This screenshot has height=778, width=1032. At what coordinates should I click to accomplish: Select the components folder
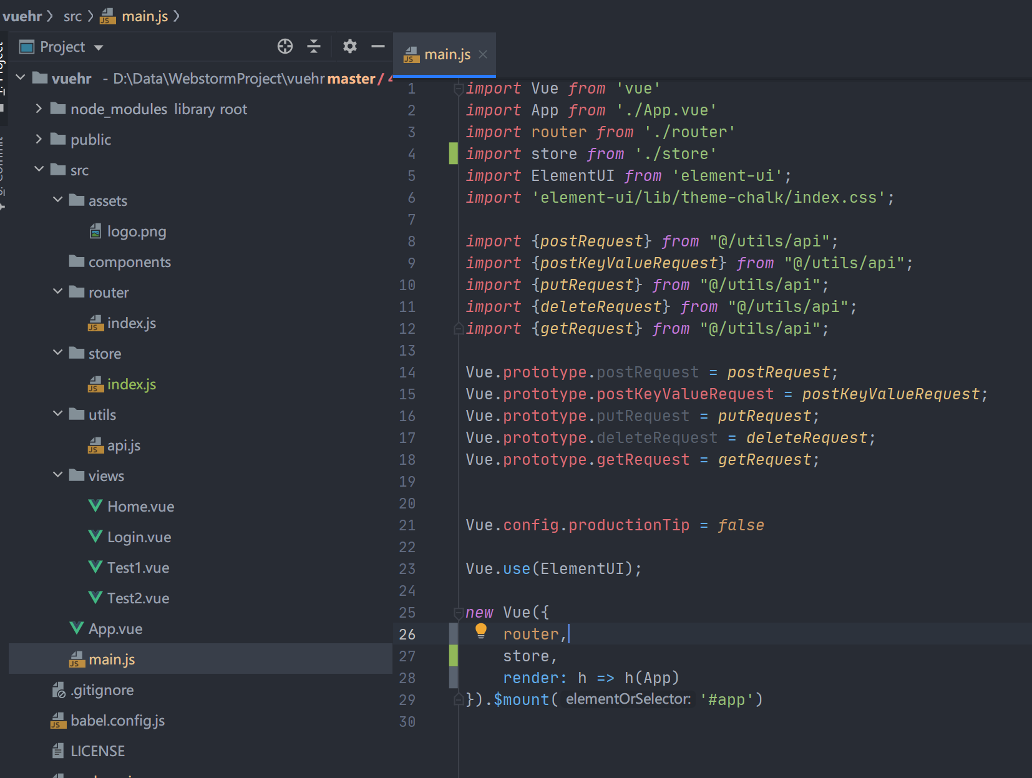coord(130,262)
